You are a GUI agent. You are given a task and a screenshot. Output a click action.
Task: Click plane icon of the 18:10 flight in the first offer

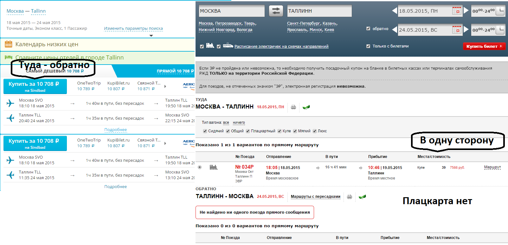pyautogui.click(x=10, y=103)
